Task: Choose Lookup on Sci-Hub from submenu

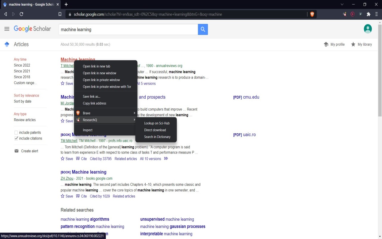Action: [157, 123]
